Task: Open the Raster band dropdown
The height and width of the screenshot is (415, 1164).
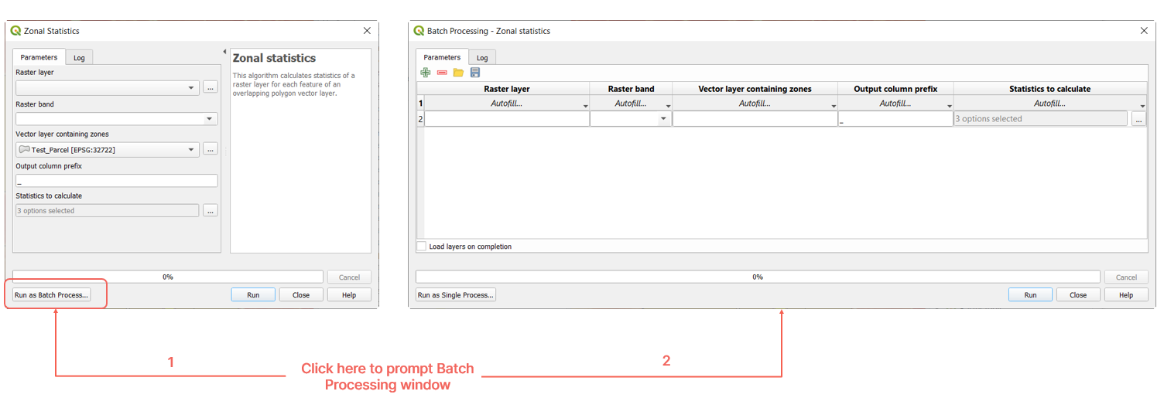Action: [209, 119]
